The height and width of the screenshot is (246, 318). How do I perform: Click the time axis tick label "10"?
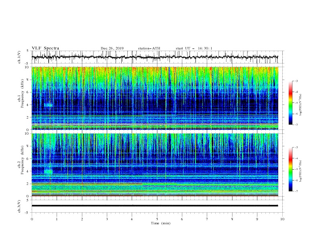coord(282,219)
